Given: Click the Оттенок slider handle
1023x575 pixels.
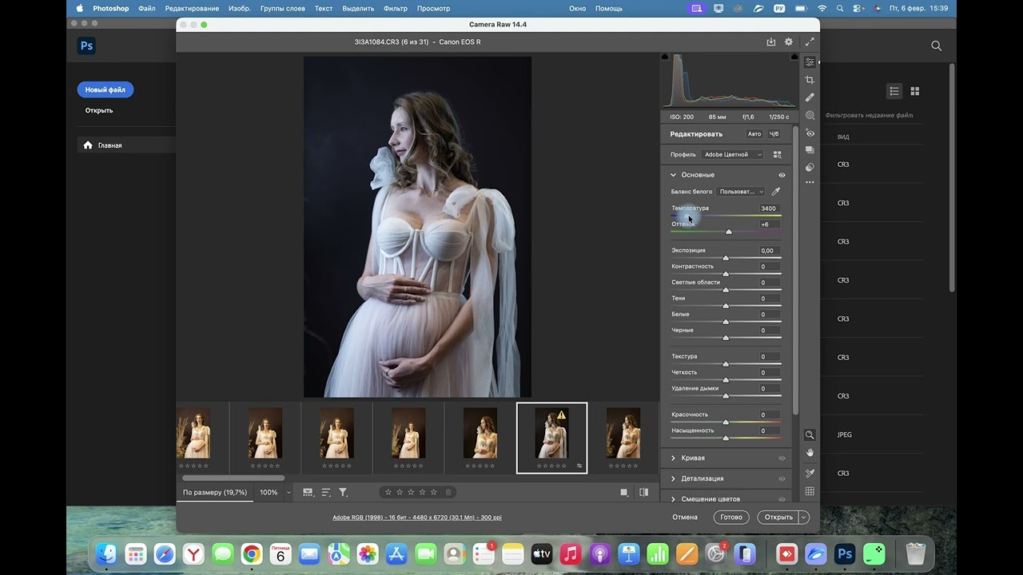Looking at the screenshot, I should pyautogui.click(x=729, y=232).
